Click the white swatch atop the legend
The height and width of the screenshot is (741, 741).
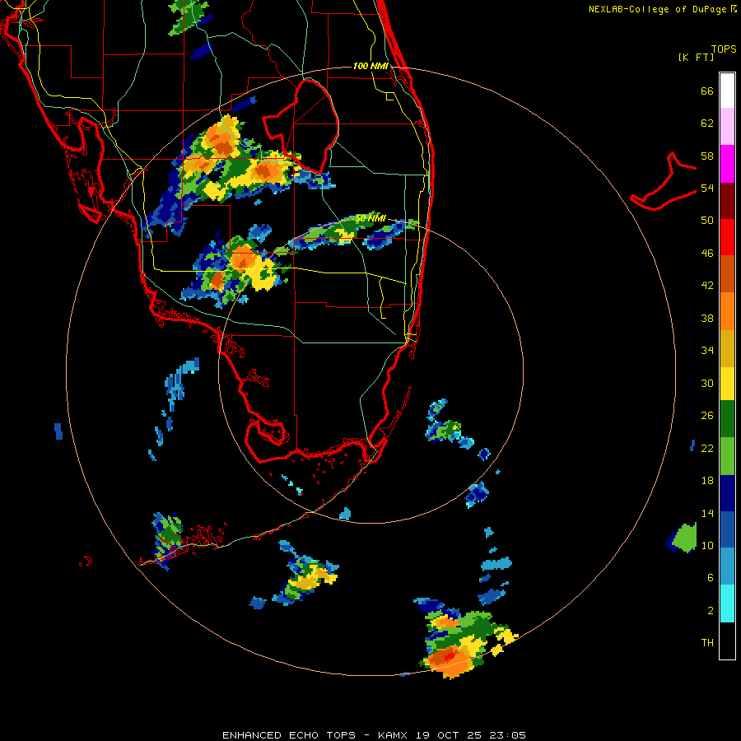pyautogui.click(x=727, y=91)
